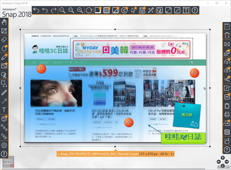231x170 pixels.
Task: Choose the arrow drawing tool
Action: tap(4, 101)
